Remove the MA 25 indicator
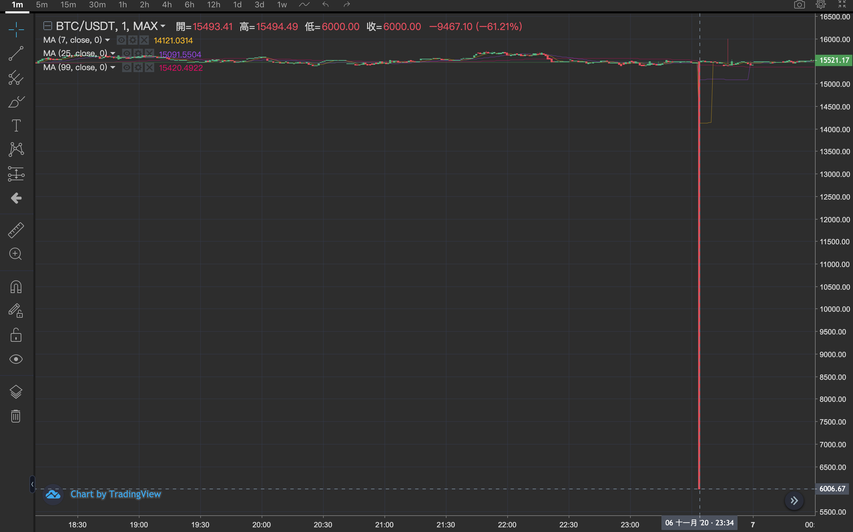 (150, 53)
